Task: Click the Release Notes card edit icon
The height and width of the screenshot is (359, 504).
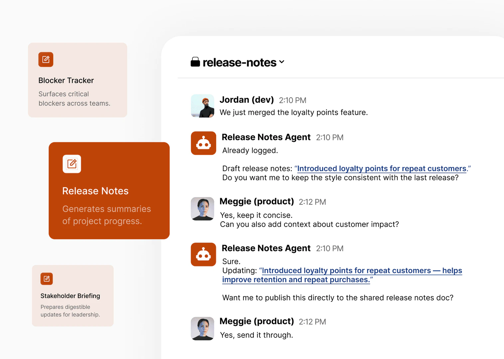Action: [x=72, y=164]
